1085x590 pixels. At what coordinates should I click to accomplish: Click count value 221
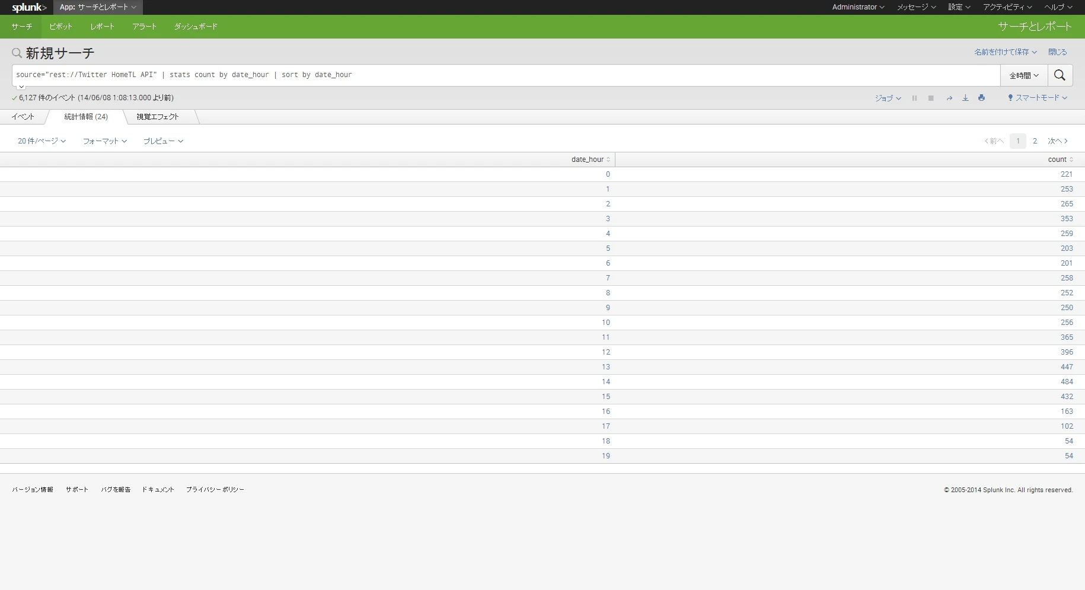point(1067,174)
